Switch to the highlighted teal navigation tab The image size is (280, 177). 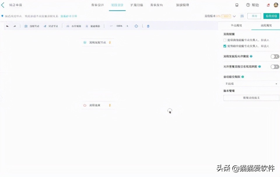(x=117, y=5)
